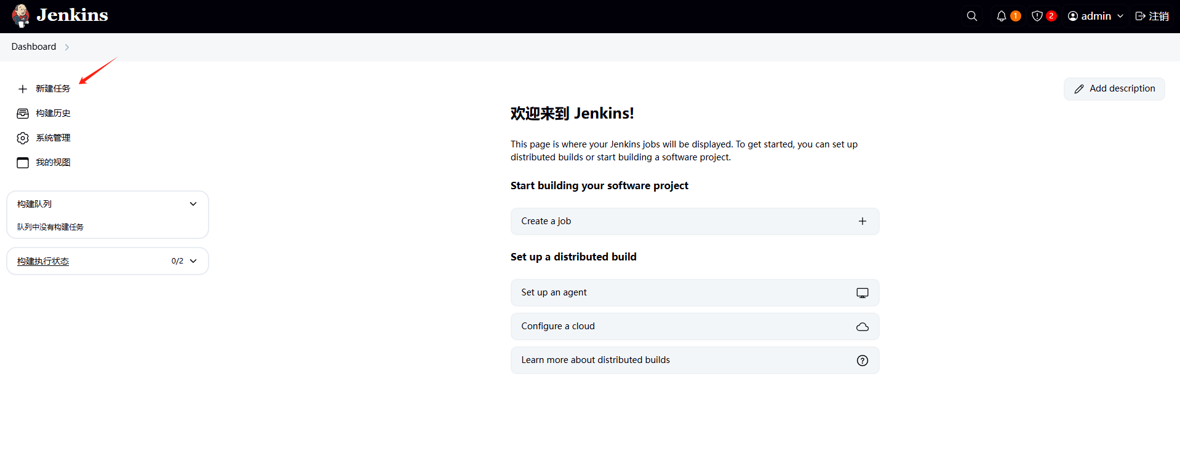Open the notifications bell icon
This screenshot has height=449, width=1180.
(x=1002, y=16)
